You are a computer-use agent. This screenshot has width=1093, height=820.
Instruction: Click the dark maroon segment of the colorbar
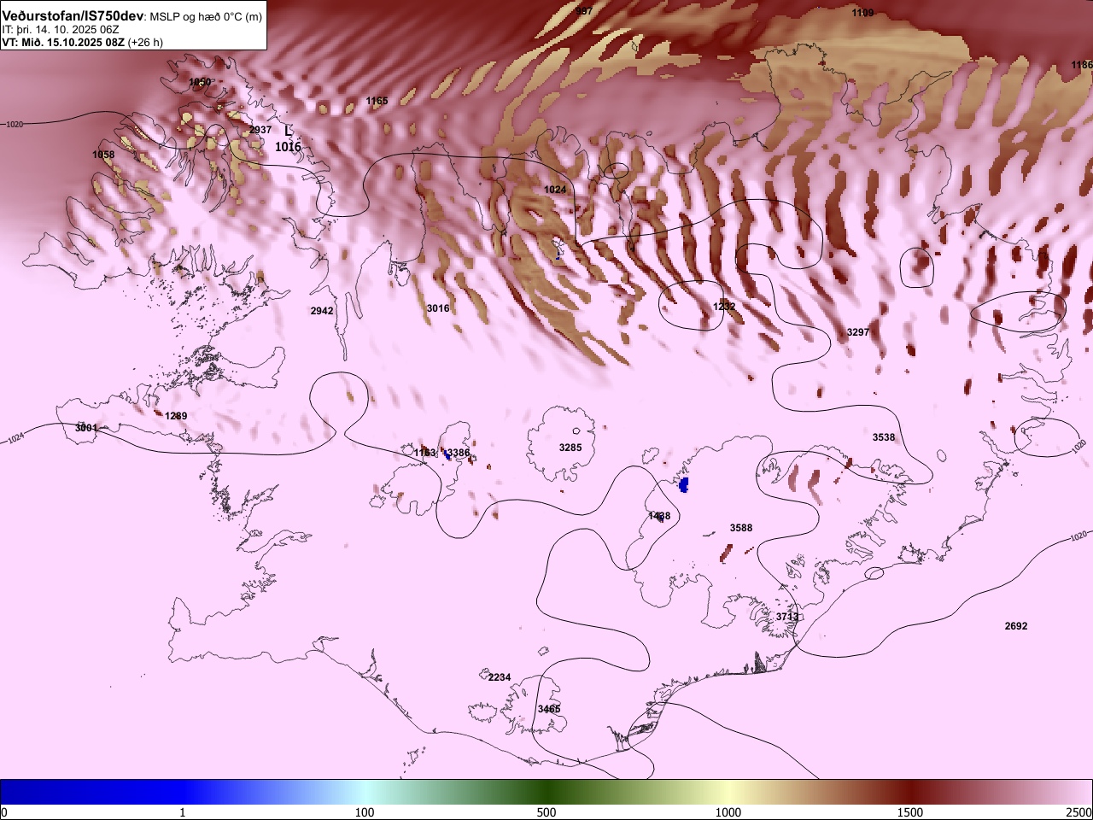910,792
